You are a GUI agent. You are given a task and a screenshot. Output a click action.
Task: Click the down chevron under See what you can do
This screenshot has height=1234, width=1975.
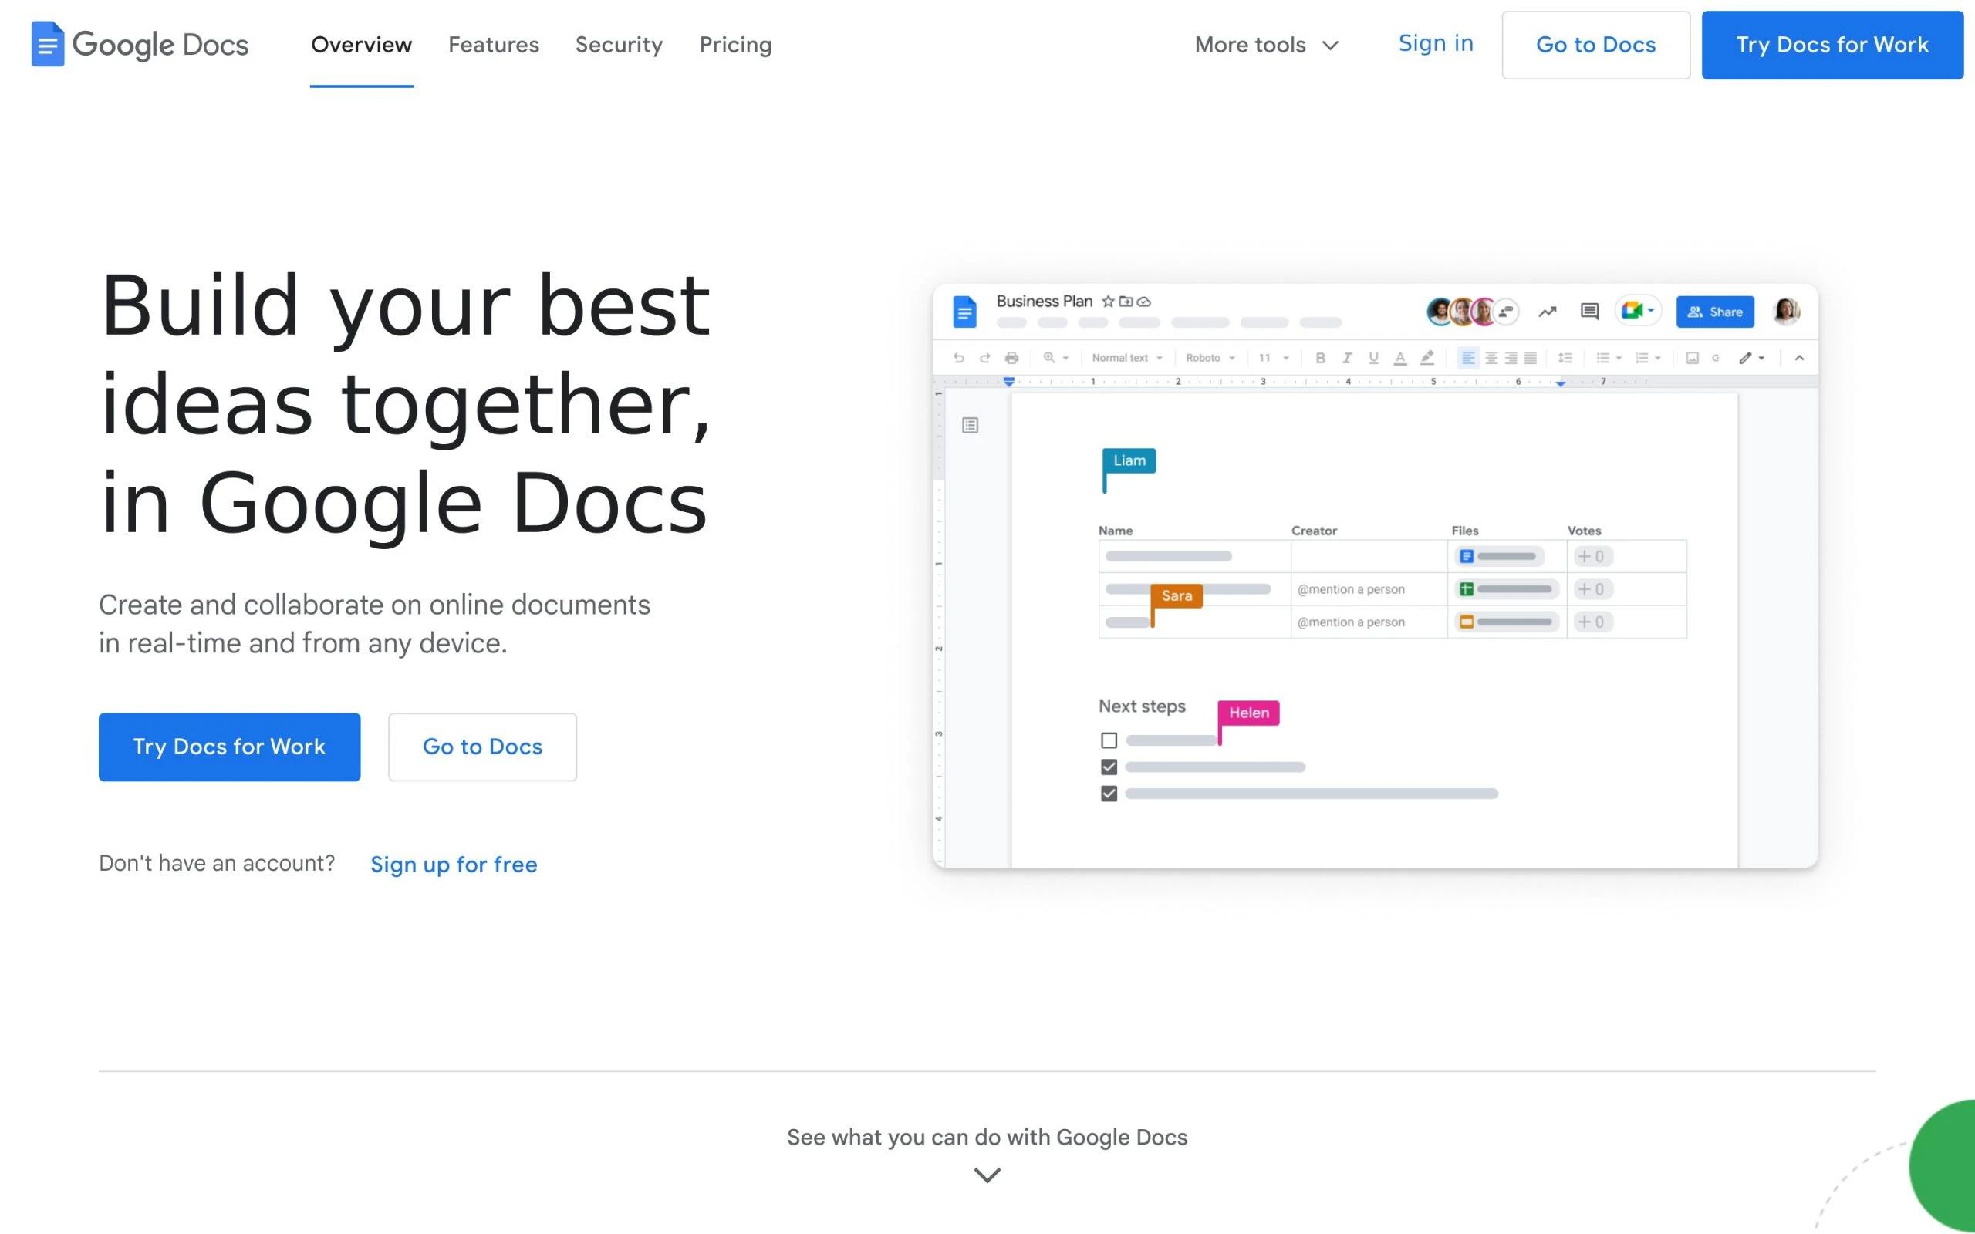pyautogui.click(x=987, y=1175)
